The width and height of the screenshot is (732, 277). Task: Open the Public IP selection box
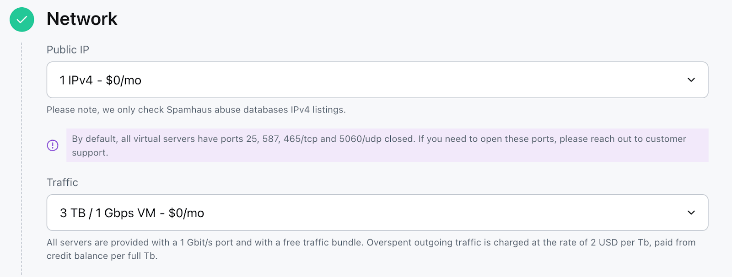377,80
